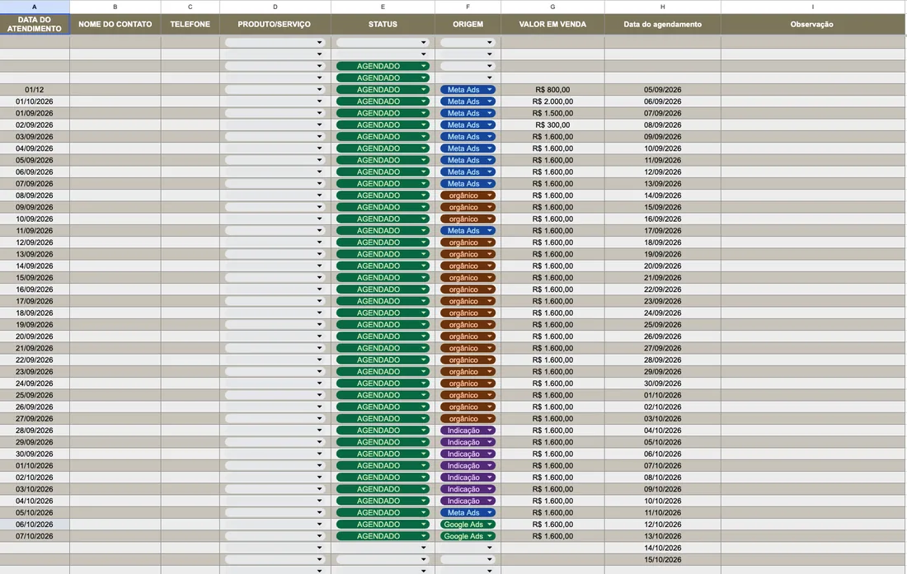The height and width of the screenshot is (574, 907).
Task: Click the Observação header cell
Action: click(812, 24)
